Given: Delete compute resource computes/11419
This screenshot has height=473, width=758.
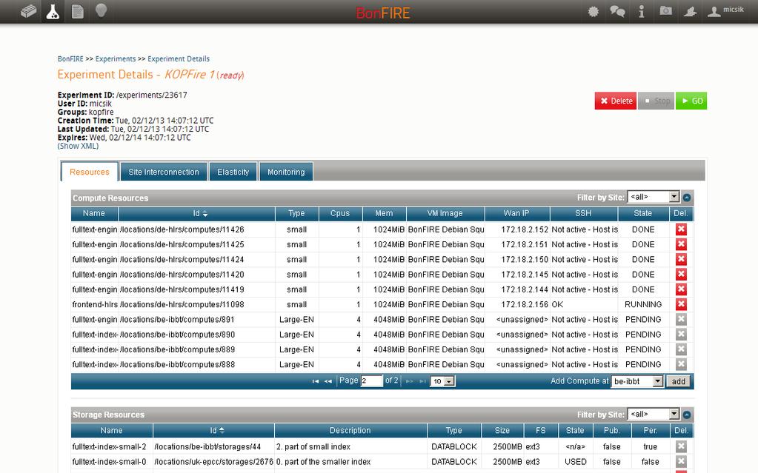Looking at the screenshot, I should [x=681, y=289].
